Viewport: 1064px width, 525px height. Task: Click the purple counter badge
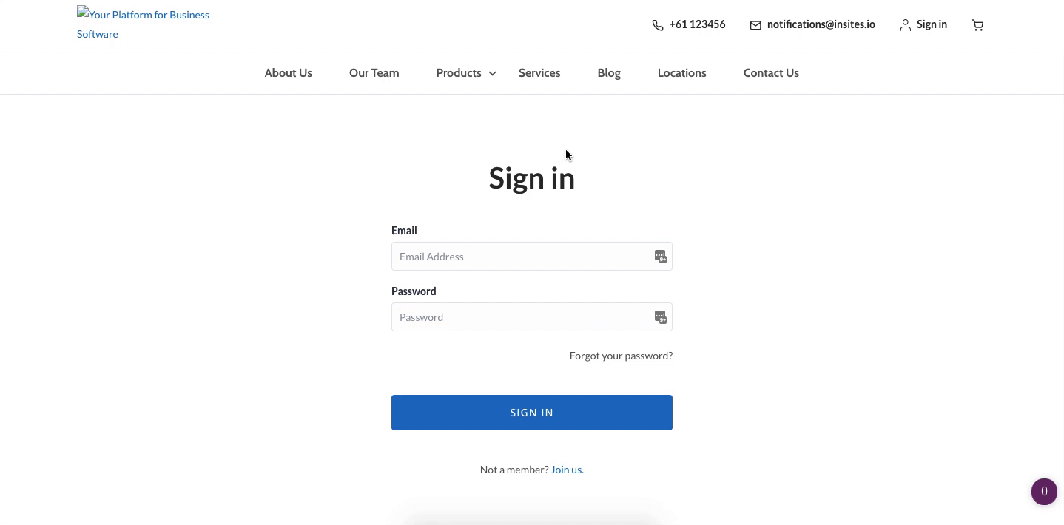coord(1044,491)
